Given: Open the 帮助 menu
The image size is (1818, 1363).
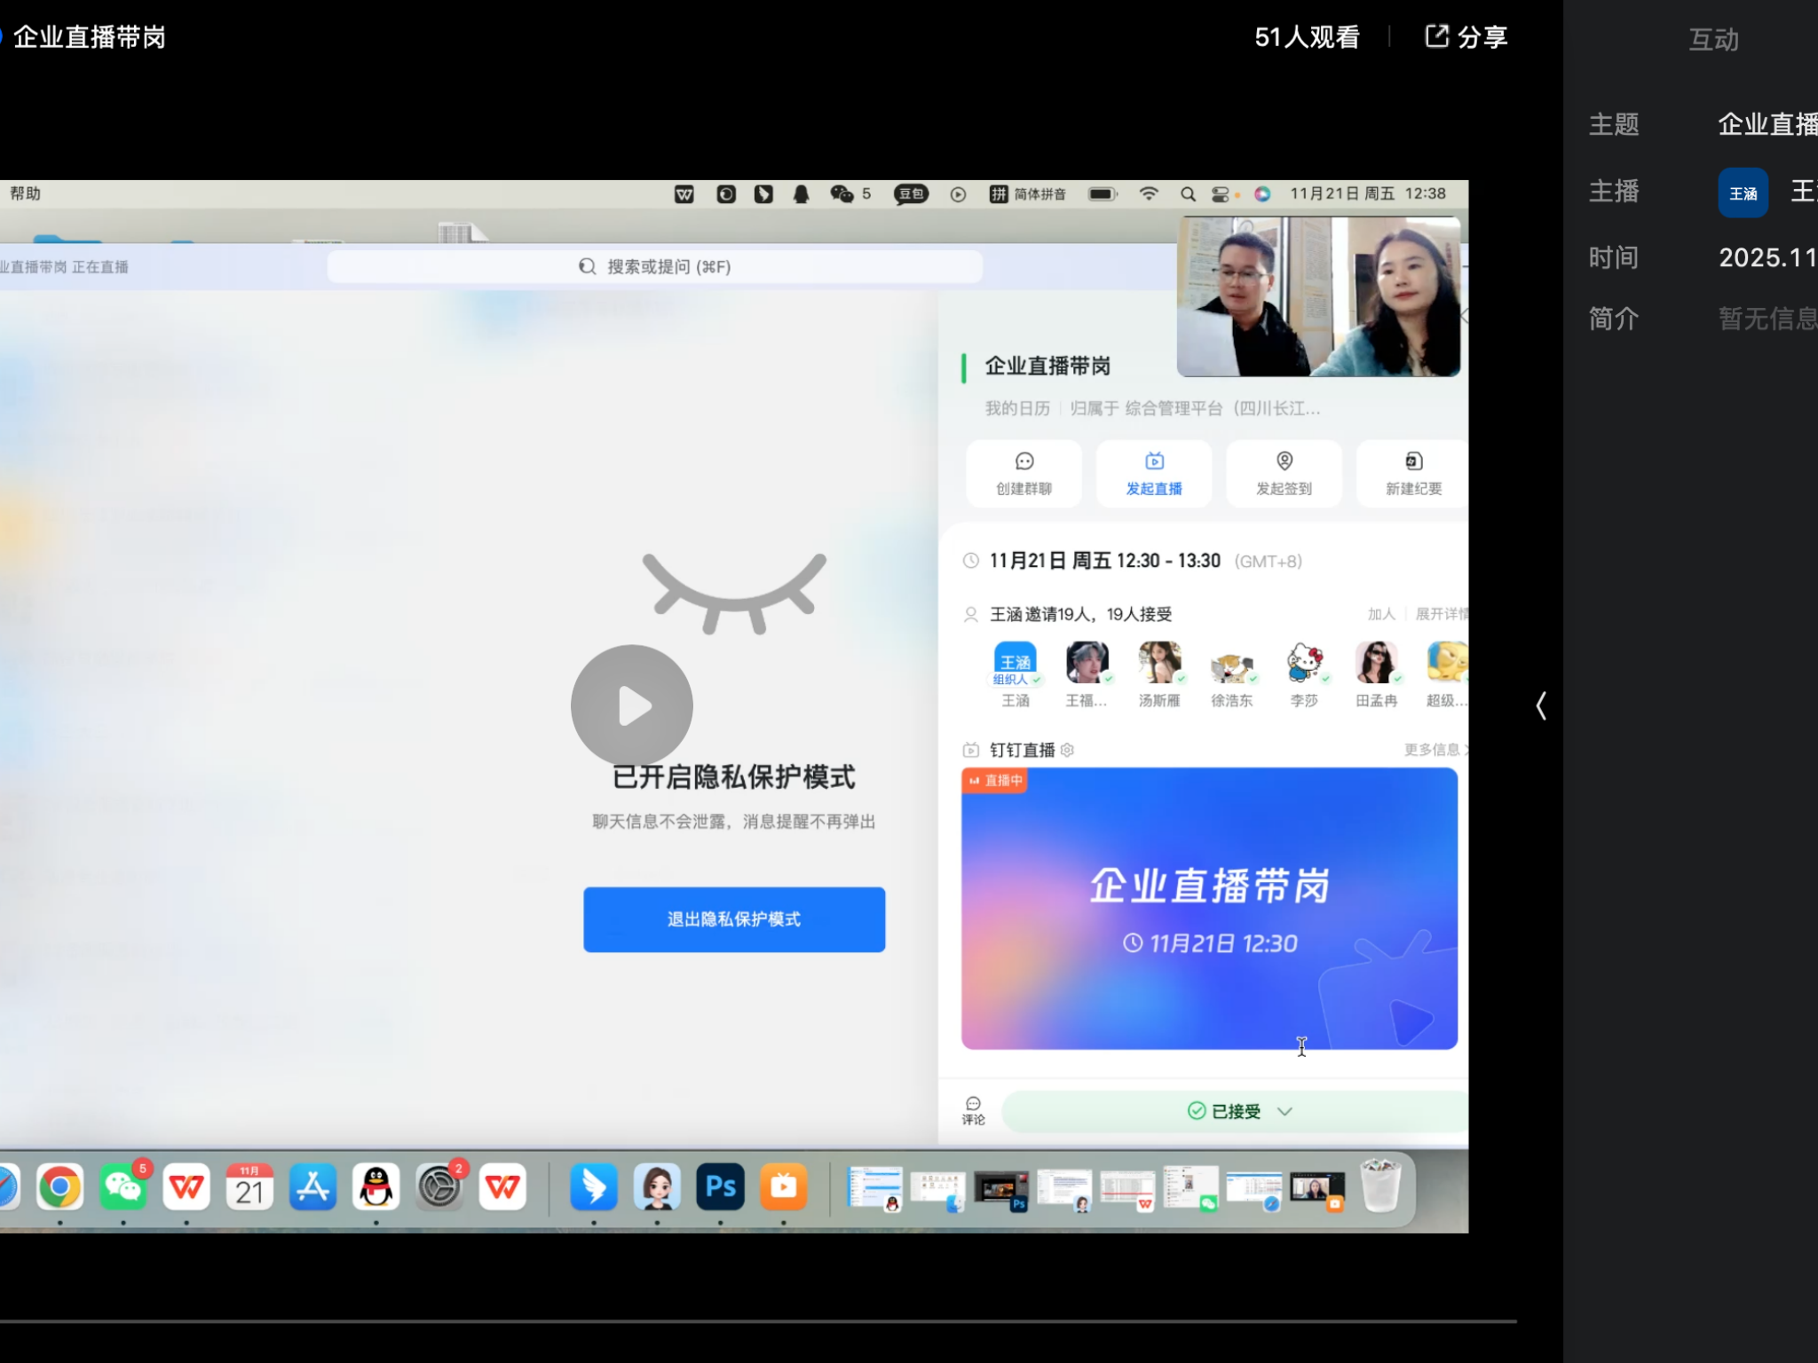Looking at the screenshot, I should pos(25,193).
